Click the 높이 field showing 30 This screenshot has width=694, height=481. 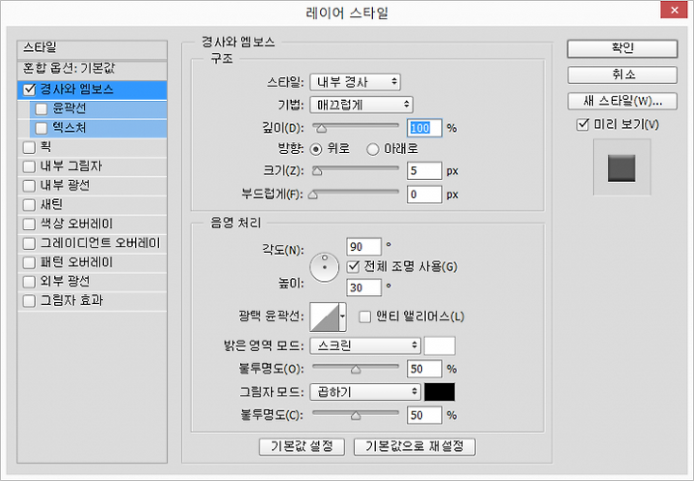point(363,288)
